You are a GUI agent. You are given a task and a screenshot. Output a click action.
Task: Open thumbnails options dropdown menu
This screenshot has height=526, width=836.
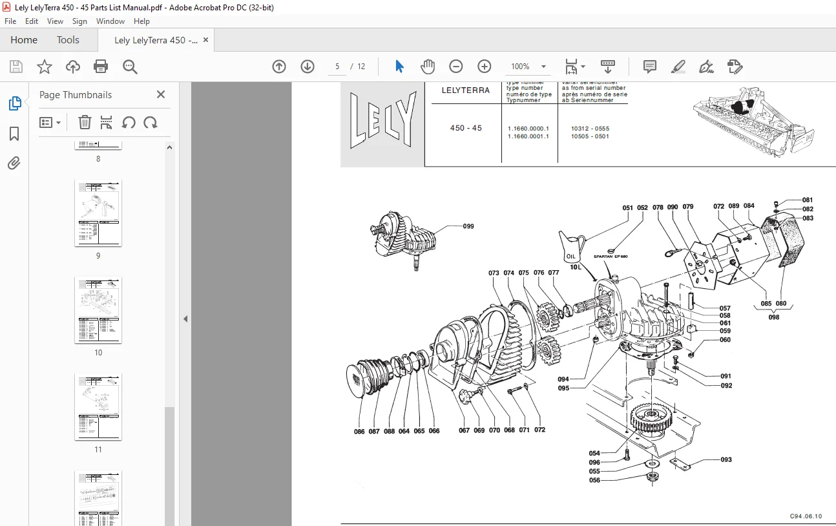point(50,122)
